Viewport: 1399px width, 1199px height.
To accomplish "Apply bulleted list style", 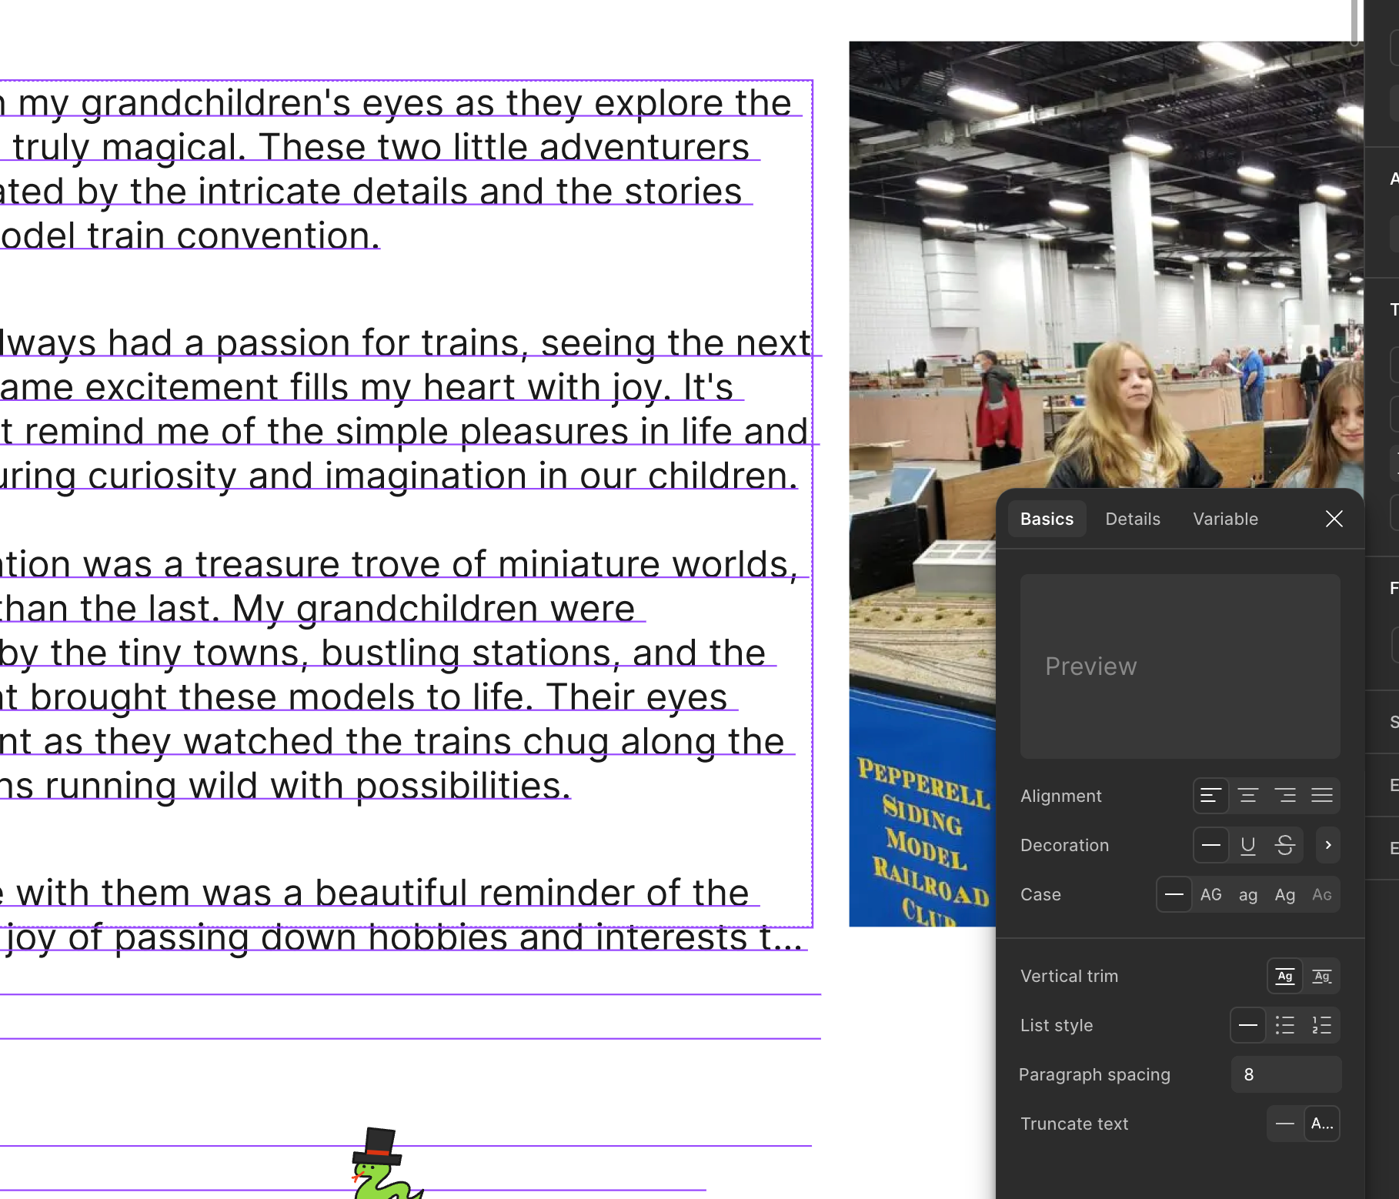I will pos(1285,1025).
